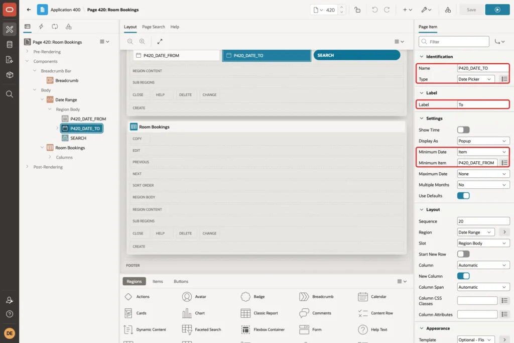Click the page lock icon in toolbar
This screenshot has height=343, width=514.
(x=357, y=10)
